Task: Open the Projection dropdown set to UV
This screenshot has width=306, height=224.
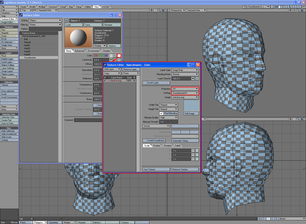Action: click(x=185, y=89)
